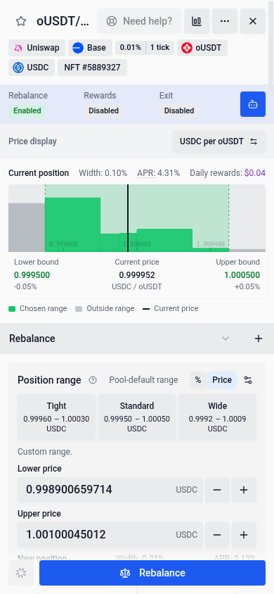Click the blue Rebalance button
This screenshot has height=594, width=274.
[152, 573]
